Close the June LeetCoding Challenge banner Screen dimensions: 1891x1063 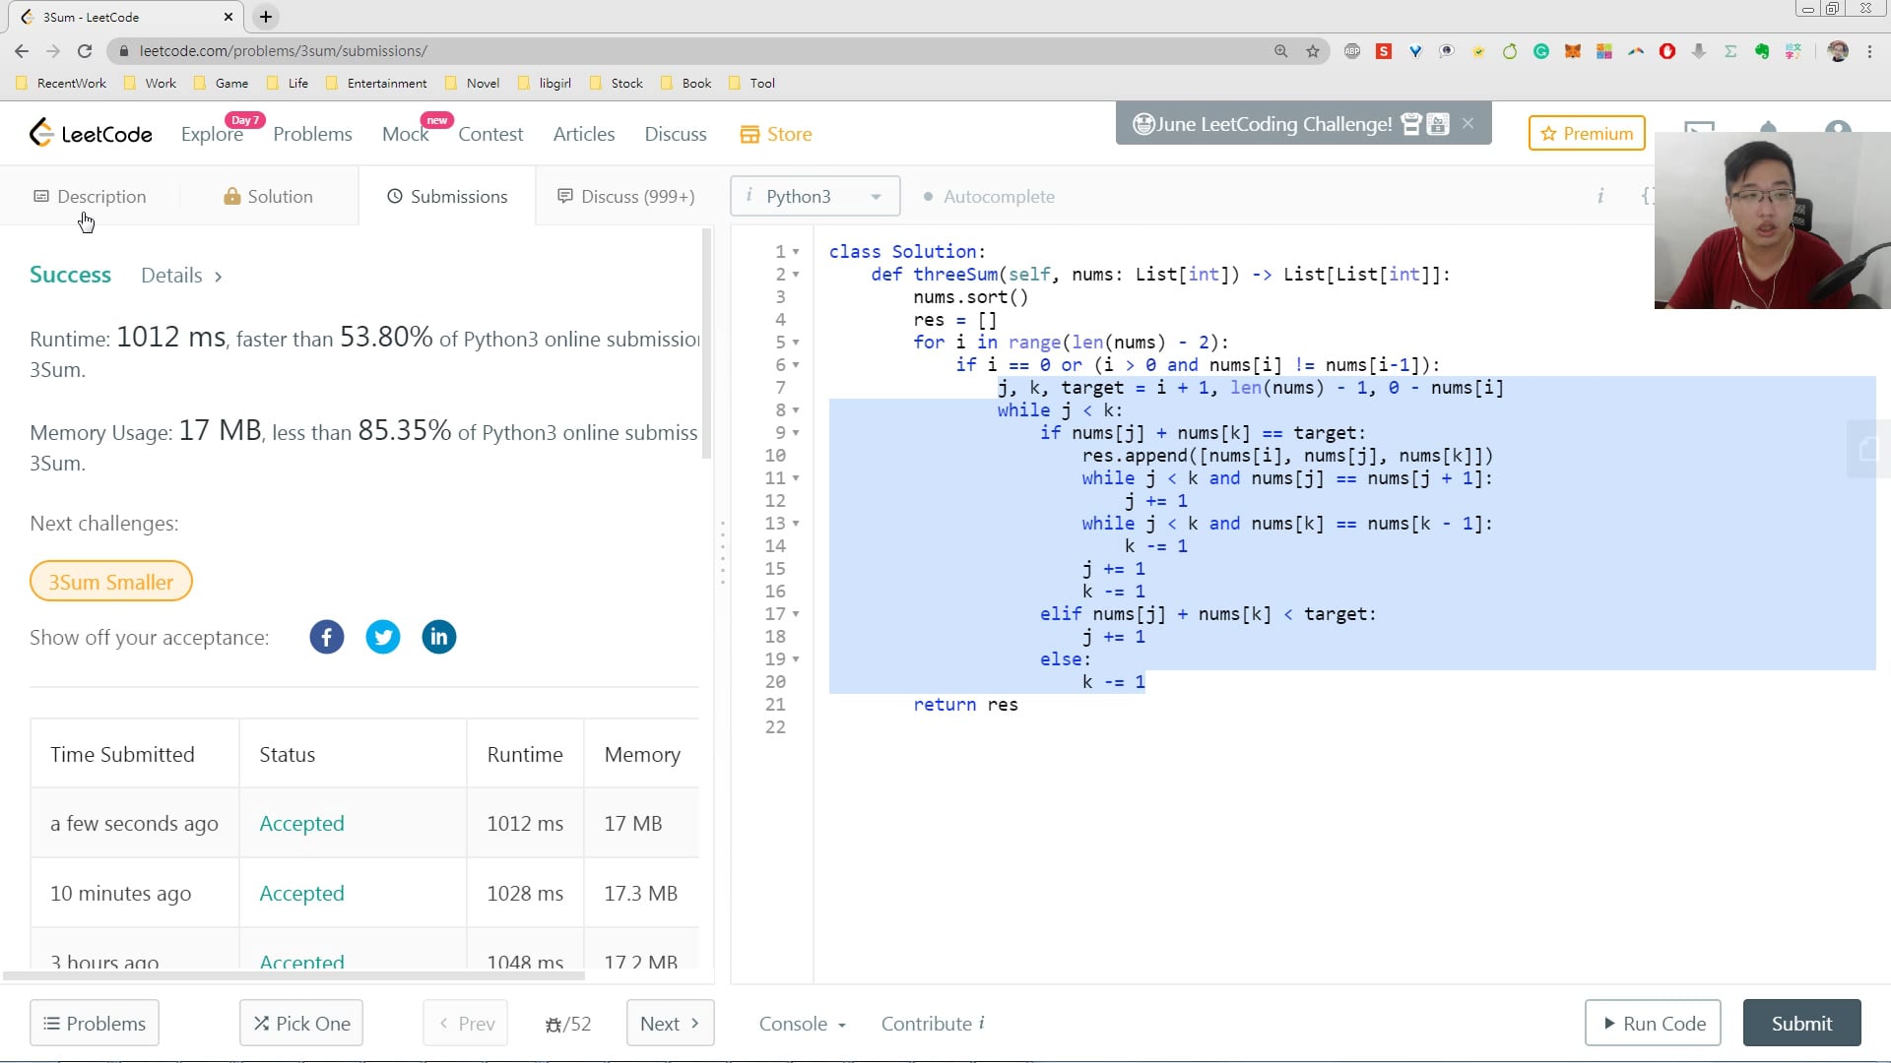pos(1468,123)
